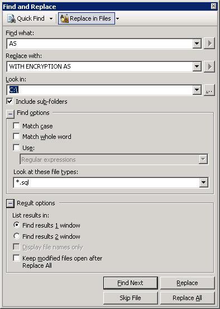Collapse the Find options section

[10, 114]
